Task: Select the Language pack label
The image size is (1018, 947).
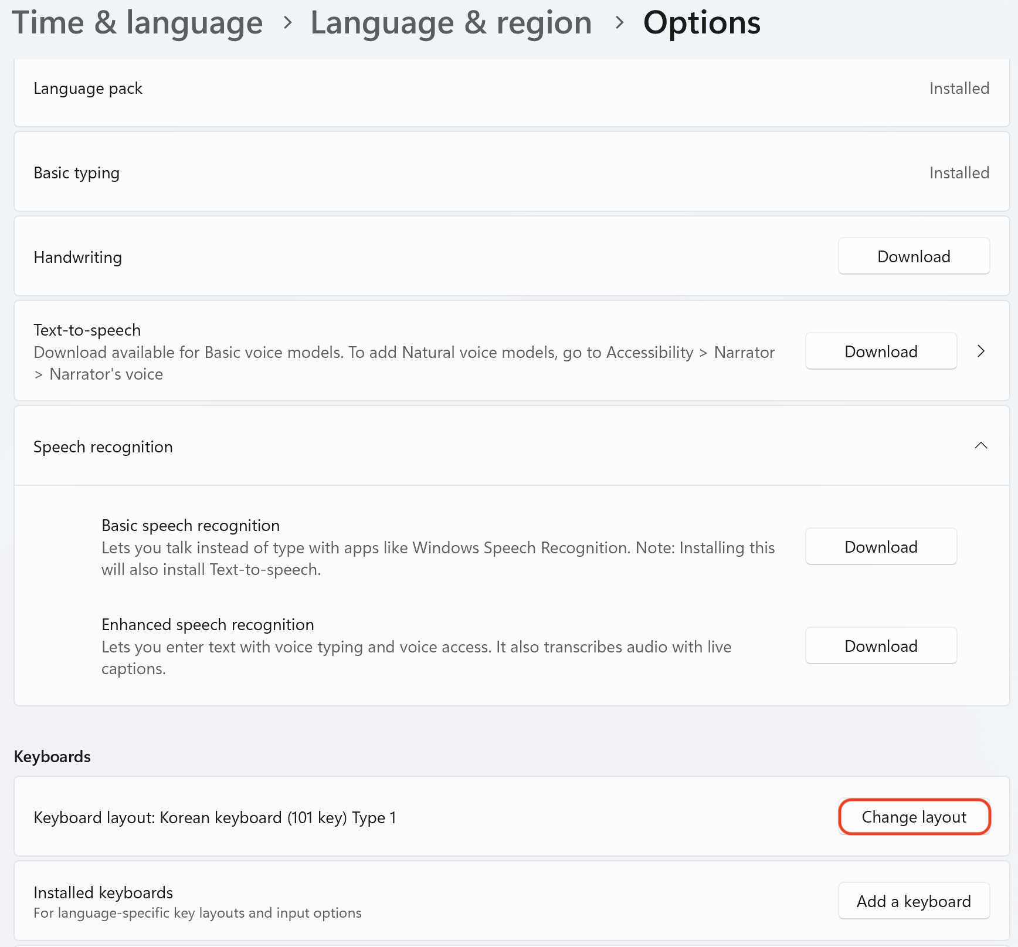Action: 88,89
